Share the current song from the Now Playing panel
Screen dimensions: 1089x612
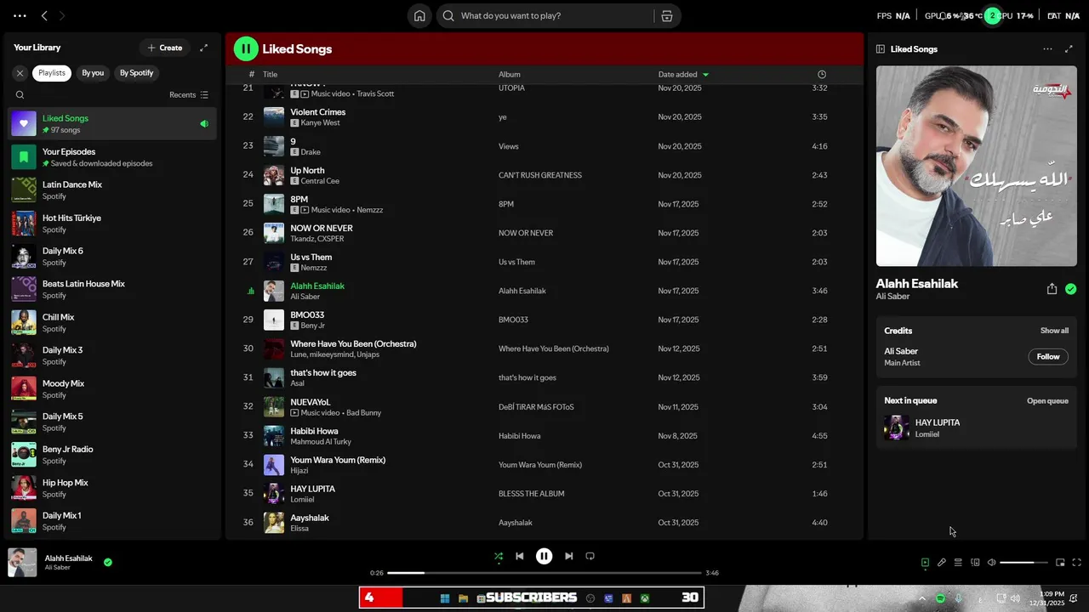[x=1052, y=289]
